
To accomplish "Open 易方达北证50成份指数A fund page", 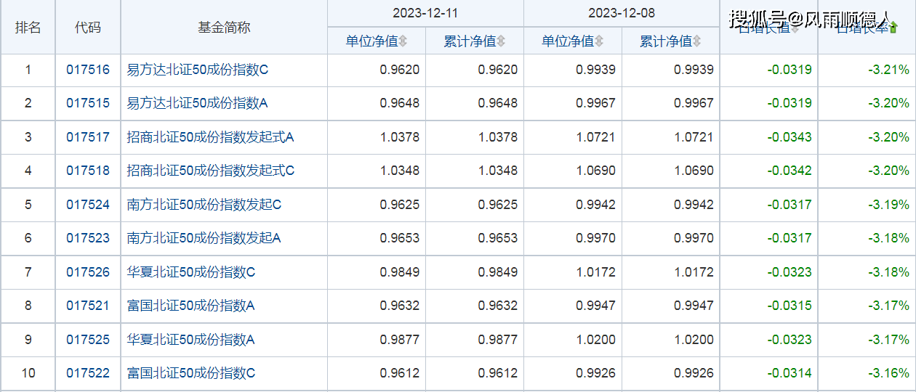I will [198, 103].
